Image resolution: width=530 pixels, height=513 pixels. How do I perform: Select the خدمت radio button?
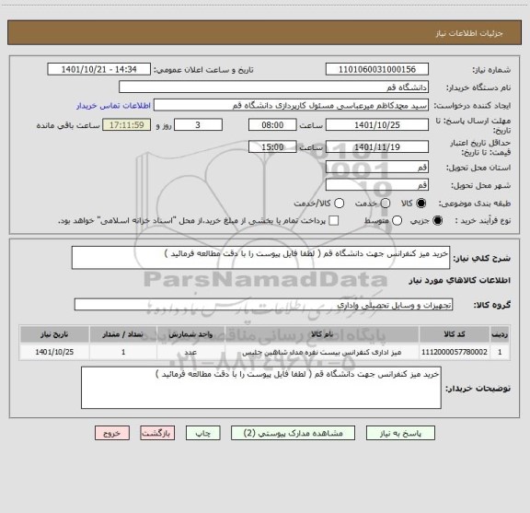coord(386,204)
